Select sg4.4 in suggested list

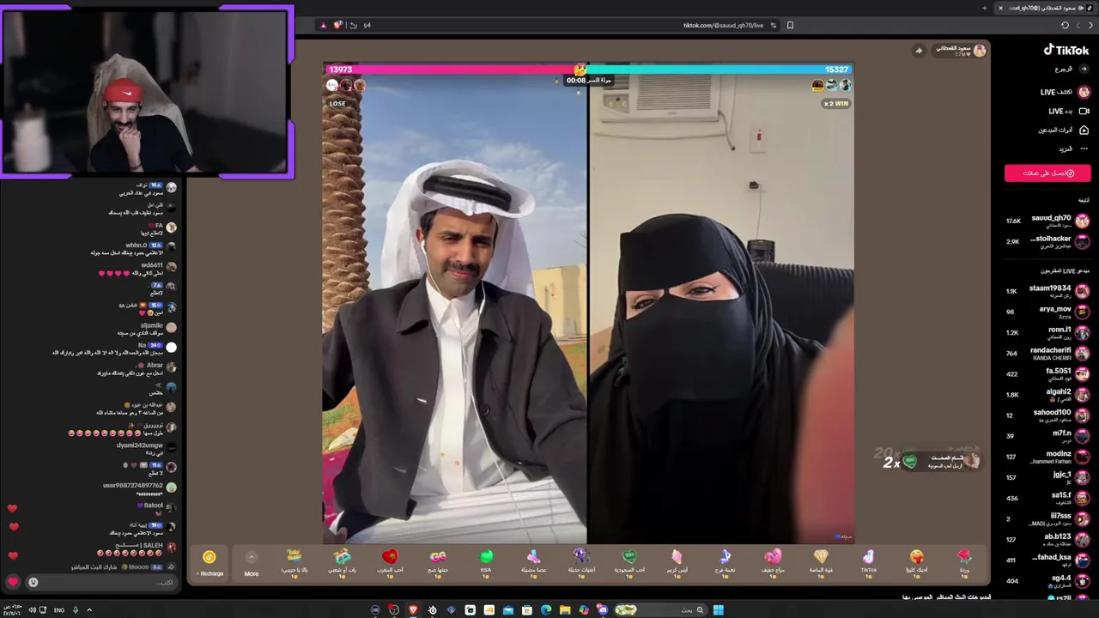1048,580
